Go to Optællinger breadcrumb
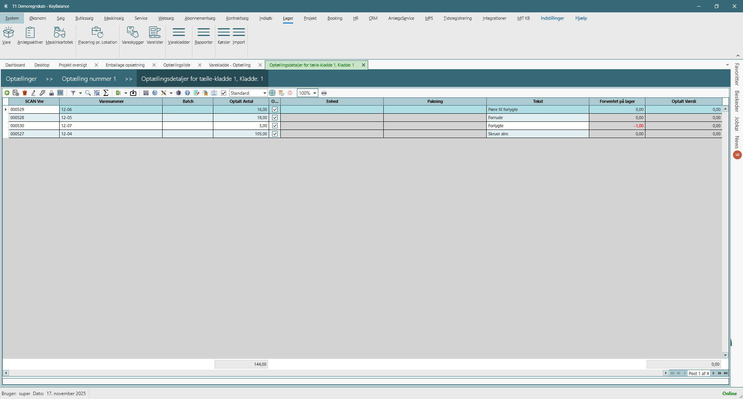The image size is (743, 399). click(21, 78)
